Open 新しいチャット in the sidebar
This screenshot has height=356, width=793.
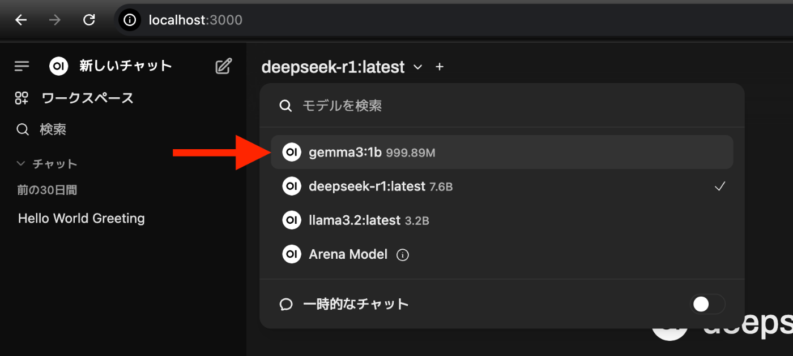tap(125, 66)
